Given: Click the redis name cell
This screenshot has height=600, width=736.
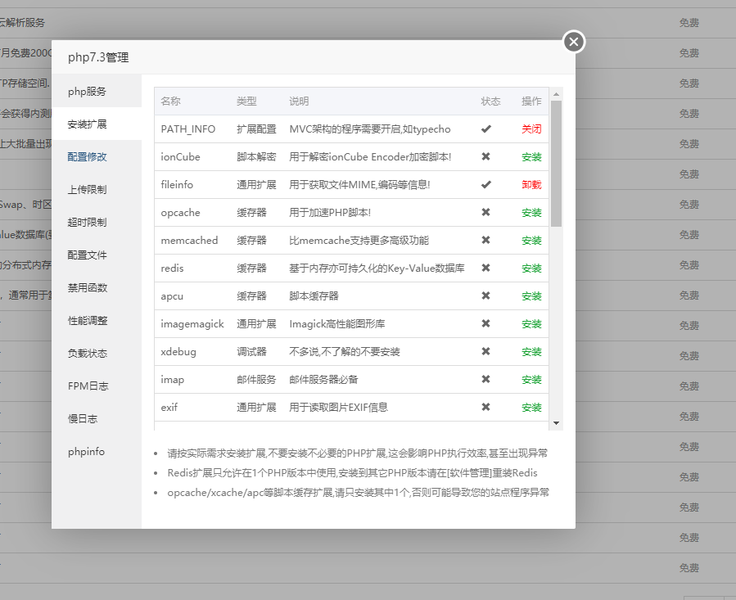Looking at the screenshot, I should [x=172, y=268].
